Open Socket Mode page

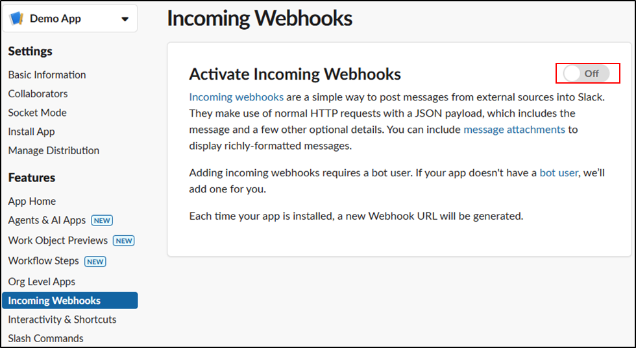pyautogui.click(x=37, y=112)
